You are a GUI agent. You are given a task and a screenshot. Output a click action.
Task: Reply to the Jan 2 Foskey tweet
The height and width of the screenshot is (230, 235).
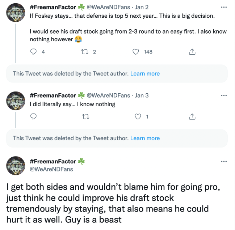34,52
